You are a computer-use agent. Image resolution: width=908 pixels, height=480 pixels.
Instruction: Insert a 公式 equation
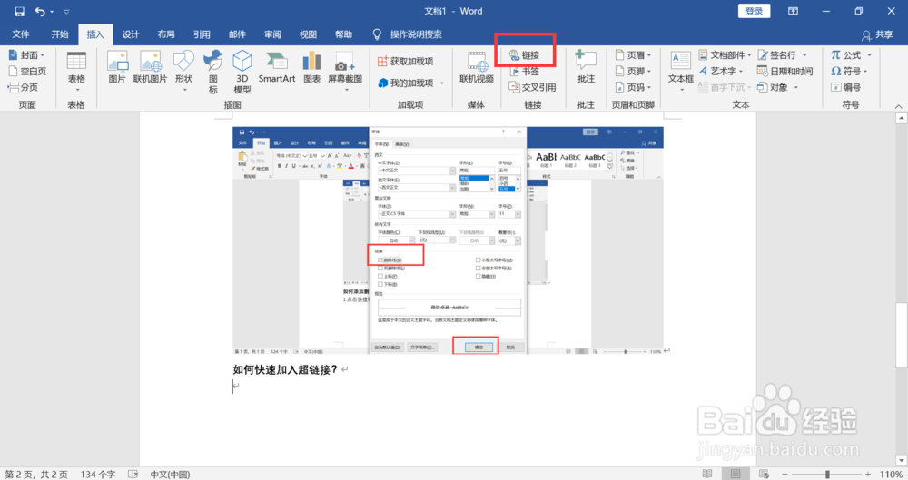tap(851, 55)
